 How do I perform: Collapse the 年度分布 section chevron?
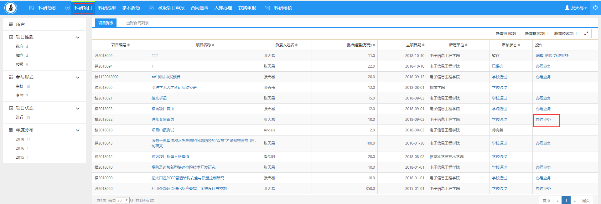[78, 130]
